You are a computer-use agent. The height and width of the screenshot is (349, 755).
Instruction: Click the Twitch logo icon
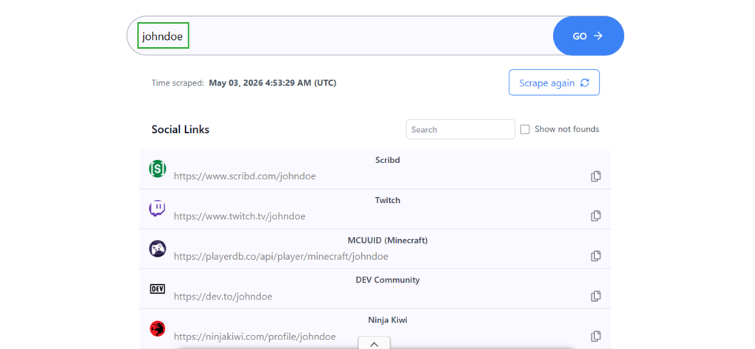[158, 209]
